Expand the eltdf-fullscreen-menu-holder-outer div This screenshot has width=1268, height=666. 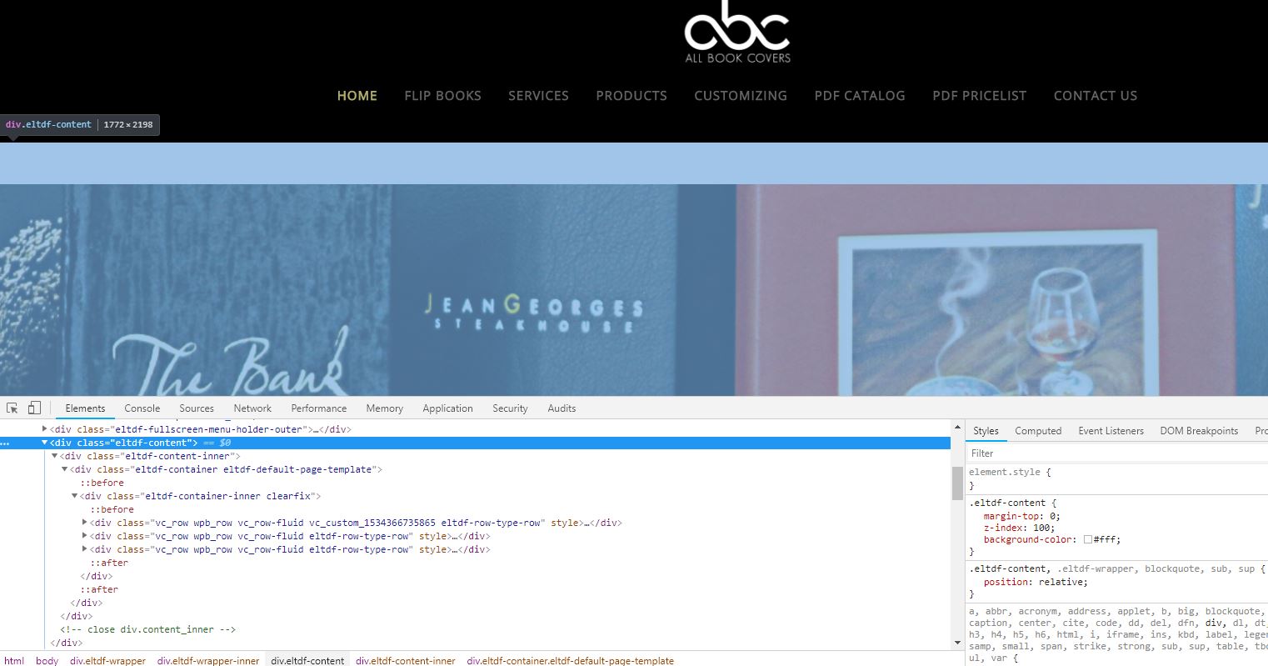tap(45, 429)
